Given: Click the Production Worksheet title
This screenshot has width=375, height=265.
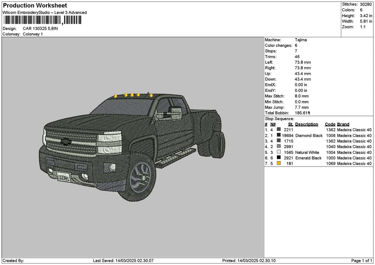Looking at the screenshot, I should (35, 6).
